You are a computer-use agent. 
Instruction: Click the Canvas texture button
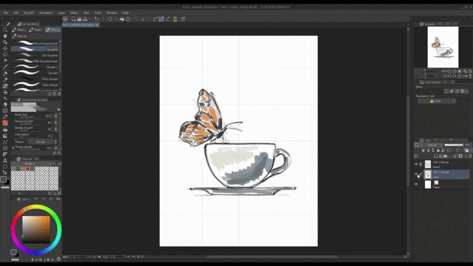[40, 142]
